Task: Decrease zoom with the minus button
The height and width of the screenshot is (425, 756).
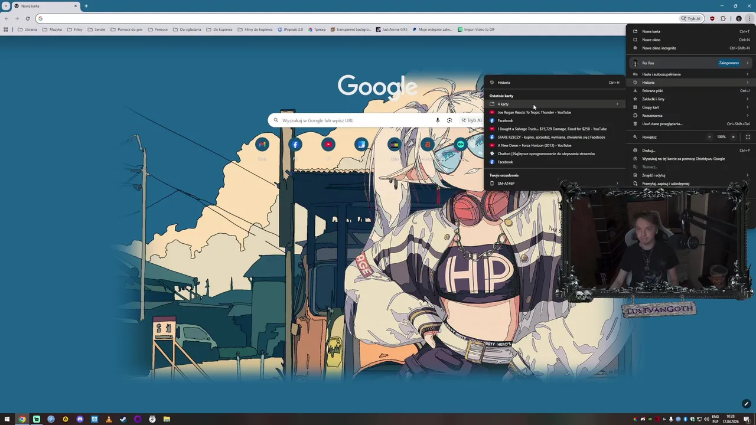Action: coord(709,137)
